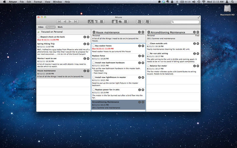Open Spotlight search in the menu bar

[232, 2]
